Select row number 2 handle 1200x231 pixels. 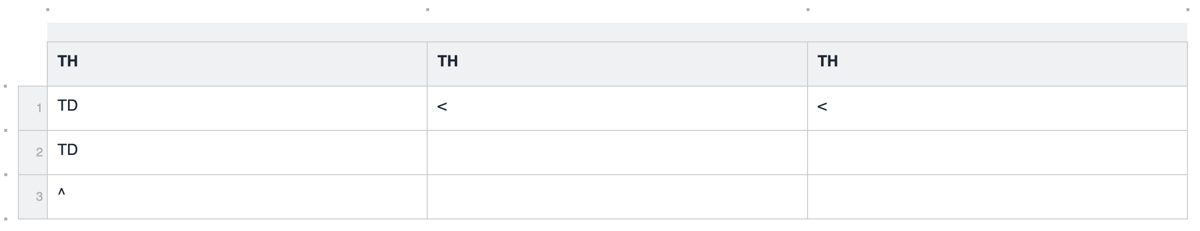click(33, 153)
